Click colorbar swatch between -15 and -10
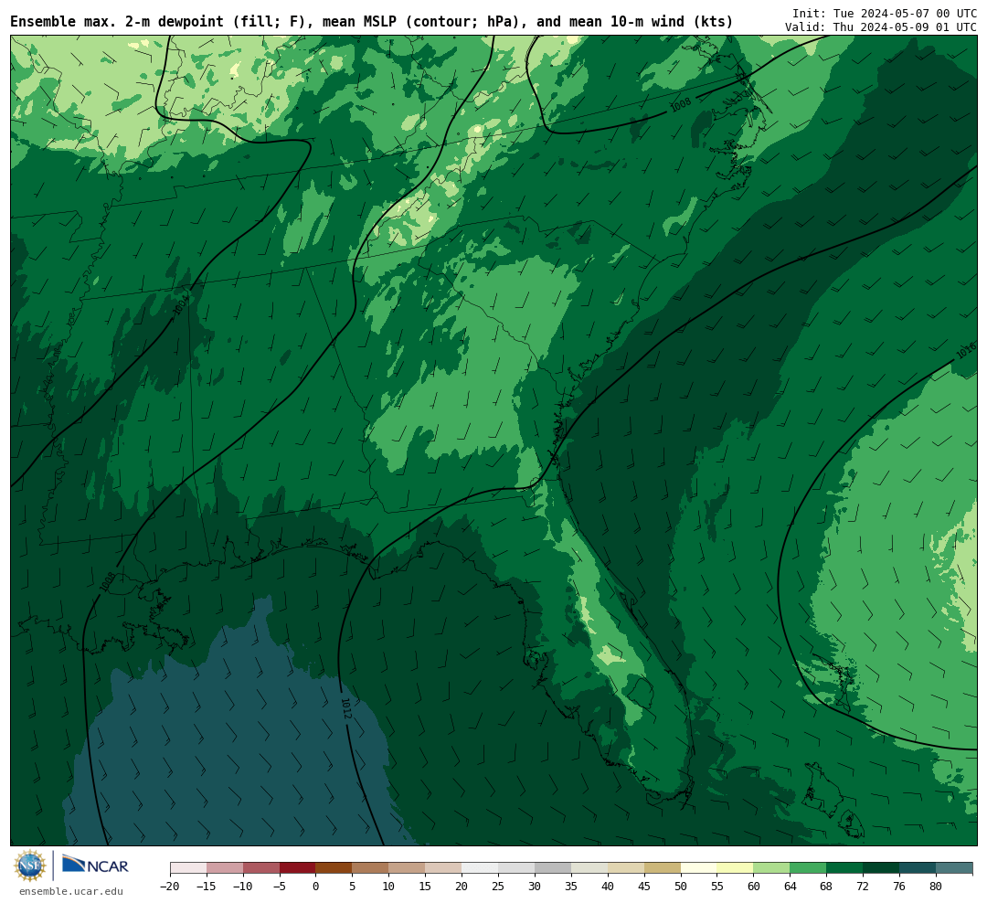The image size is (987, 903). (225, 868)
